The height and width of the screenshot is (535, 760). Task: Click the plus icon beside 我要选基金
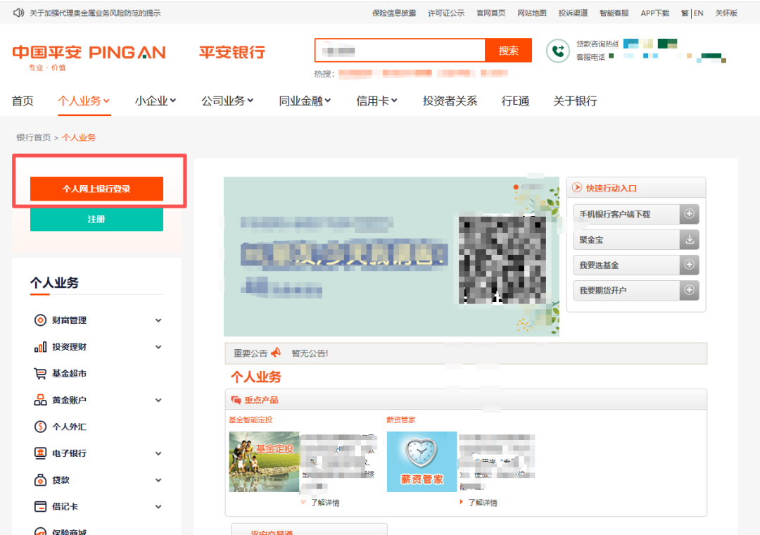(689, 265)
